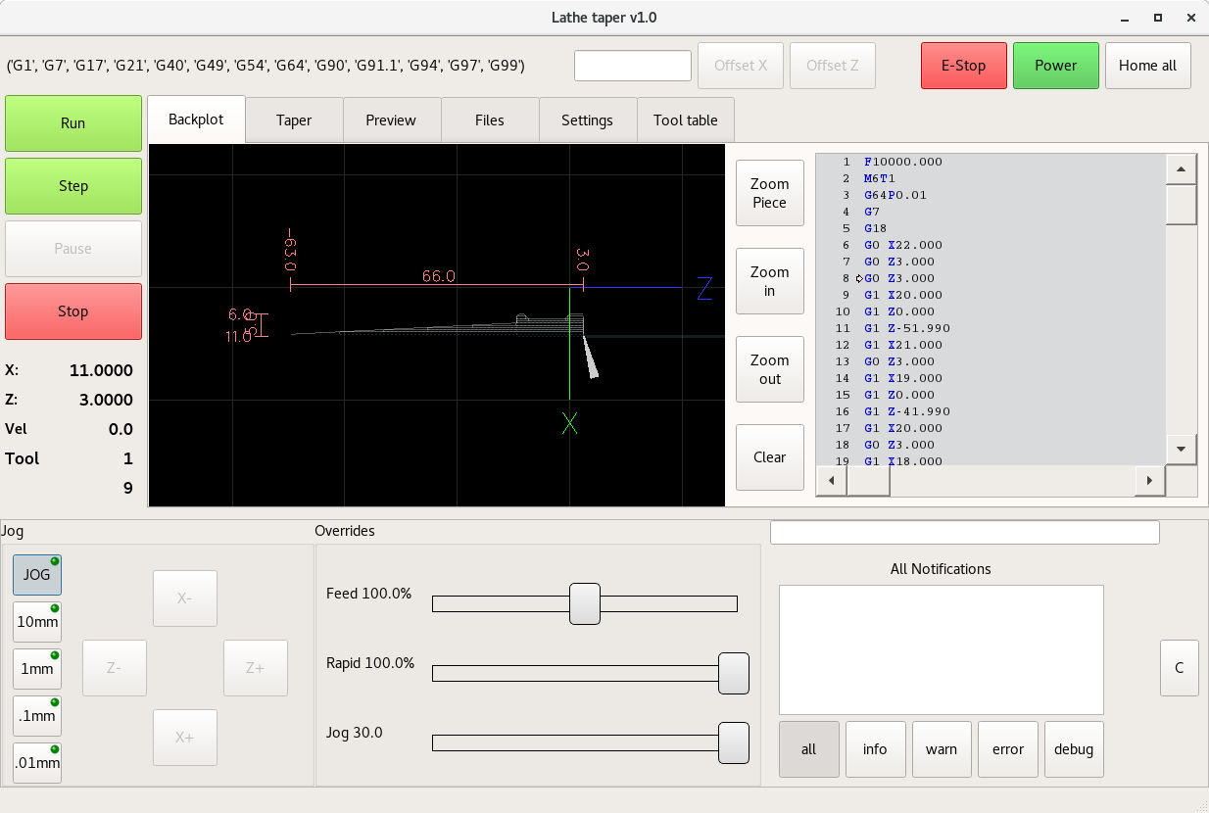Click the X position readout 11.0000
The height and width of the screenshot is (813, 1209).
pyautogui.click(x=101, y=371)
